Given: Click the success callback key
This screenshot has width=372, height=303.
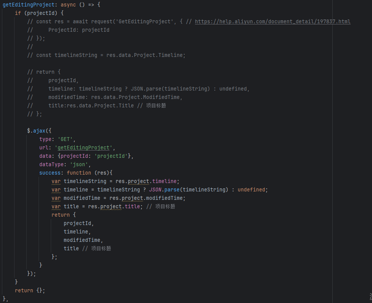Looking at the screenshot, I should 50,173.
